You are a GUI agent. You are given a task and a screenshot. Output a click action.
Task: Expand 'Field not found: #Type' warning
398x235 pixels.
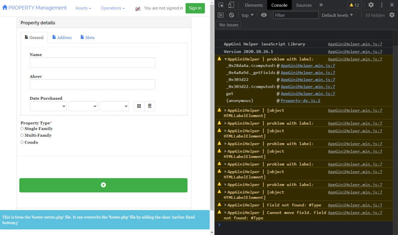coord(226,205)
